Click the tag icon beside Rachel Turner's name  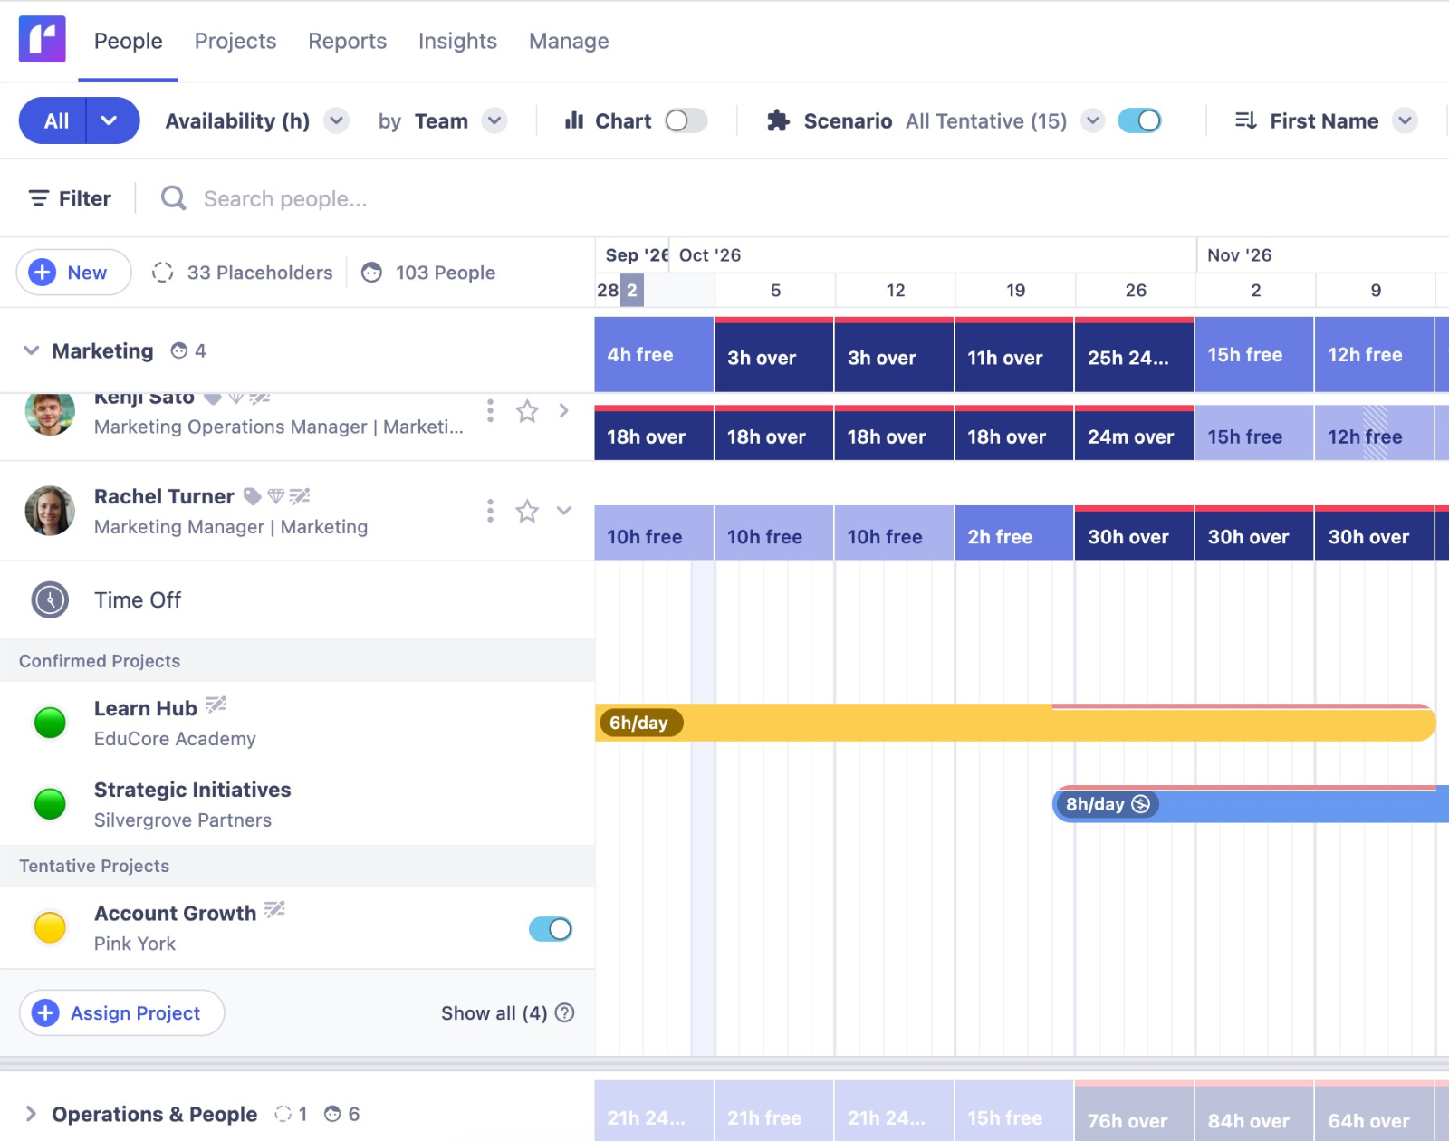click(253, 496)
